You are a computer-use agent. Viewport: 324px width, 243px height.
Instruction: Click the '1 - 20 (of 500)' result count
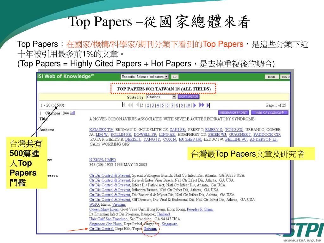point(53,105)
